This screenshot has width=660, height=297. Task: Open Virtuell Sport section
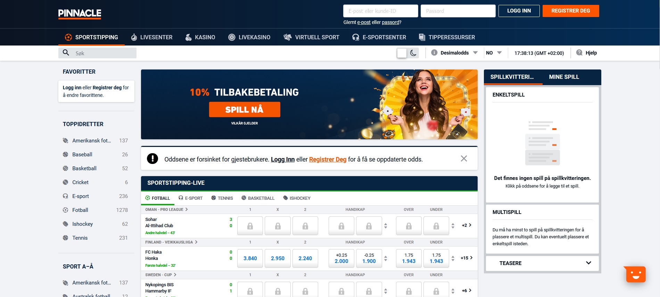tap(311, 37)
